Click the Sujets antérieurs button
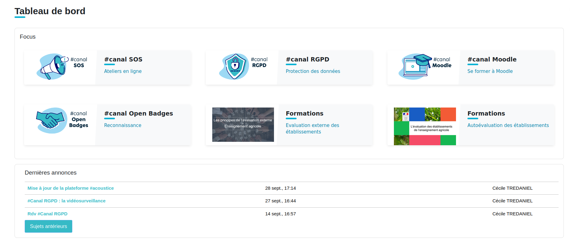The image size is (570, 241). [x=49, y=226]
